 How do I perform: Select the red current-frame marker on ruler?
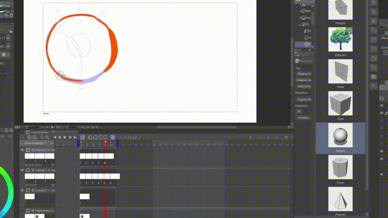click(x=105, y=143)
